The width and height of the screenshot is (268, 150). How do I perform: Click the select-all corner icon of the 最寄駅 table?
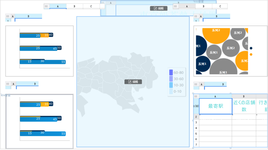pos(196,96)
